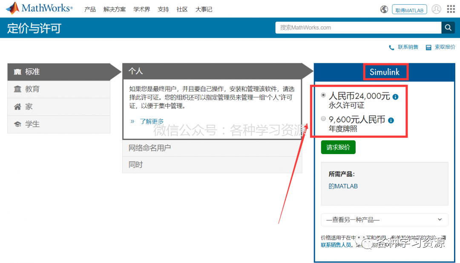Open the 了解更多 link
Screen dimensions: 460x263
coord(152,121)
